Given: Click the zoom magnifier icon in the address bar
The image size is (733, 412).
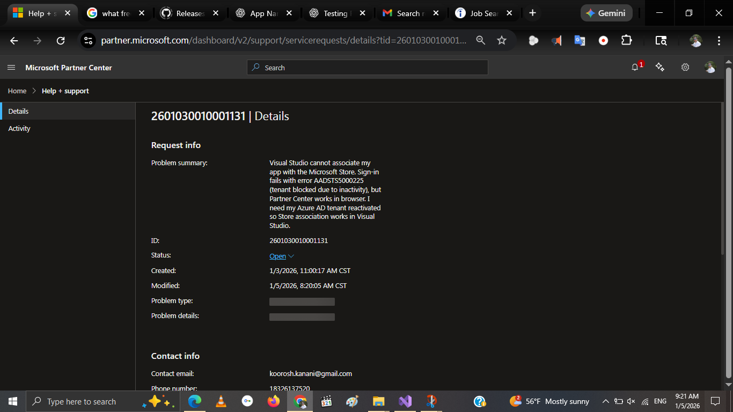Looking at the screenshot, I should point(481,40).
